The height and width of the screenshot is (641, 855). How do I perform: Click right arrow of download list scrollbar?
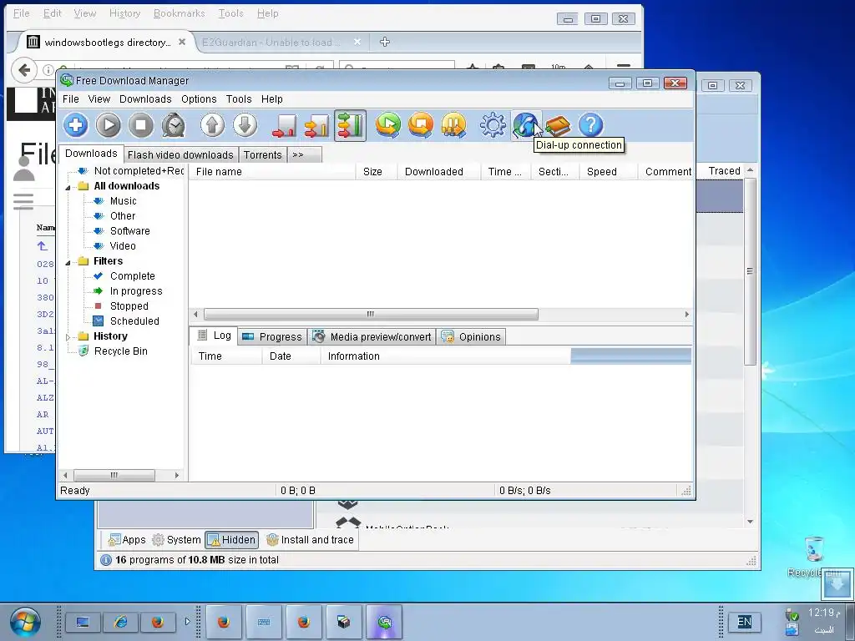point(686,315)
